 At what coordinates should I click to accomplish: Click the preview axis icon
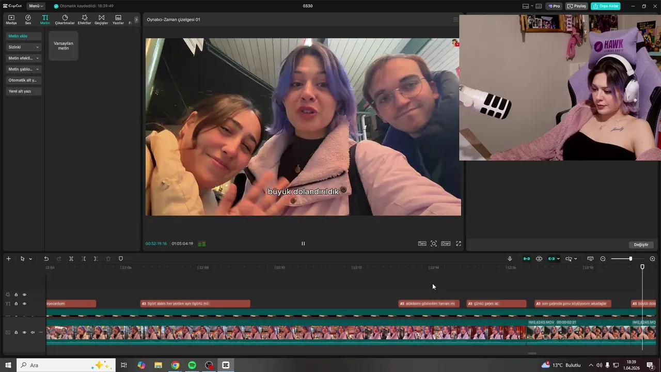coord(569,258)
